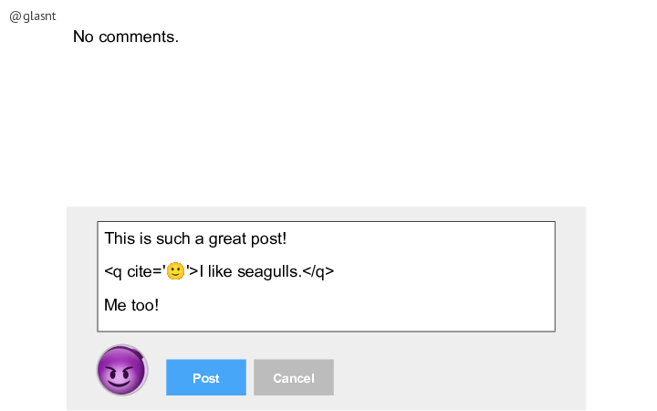The image size is (657, 411).
Task: Place cursor in "This is such a great post!" line
Action: (x=195, y=238)
